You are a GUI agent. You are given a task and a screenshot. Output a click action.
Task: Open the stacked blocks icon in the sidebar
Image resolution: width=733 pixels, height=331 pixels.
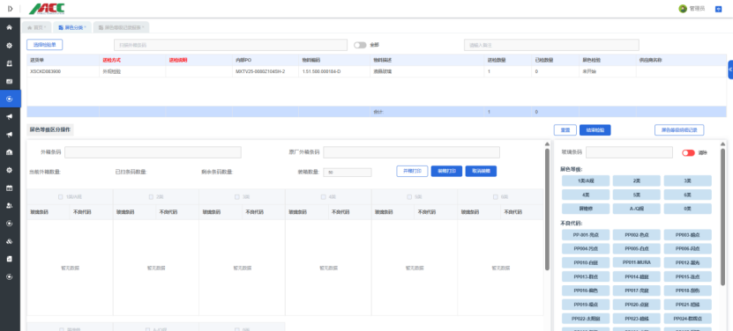(x=10, y=241)
